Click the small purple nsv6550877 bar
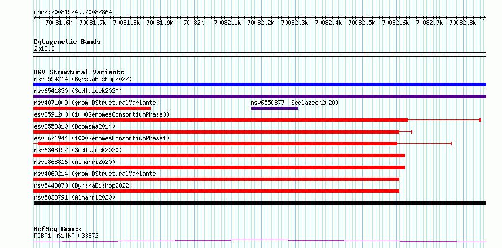 pos(275,108)
